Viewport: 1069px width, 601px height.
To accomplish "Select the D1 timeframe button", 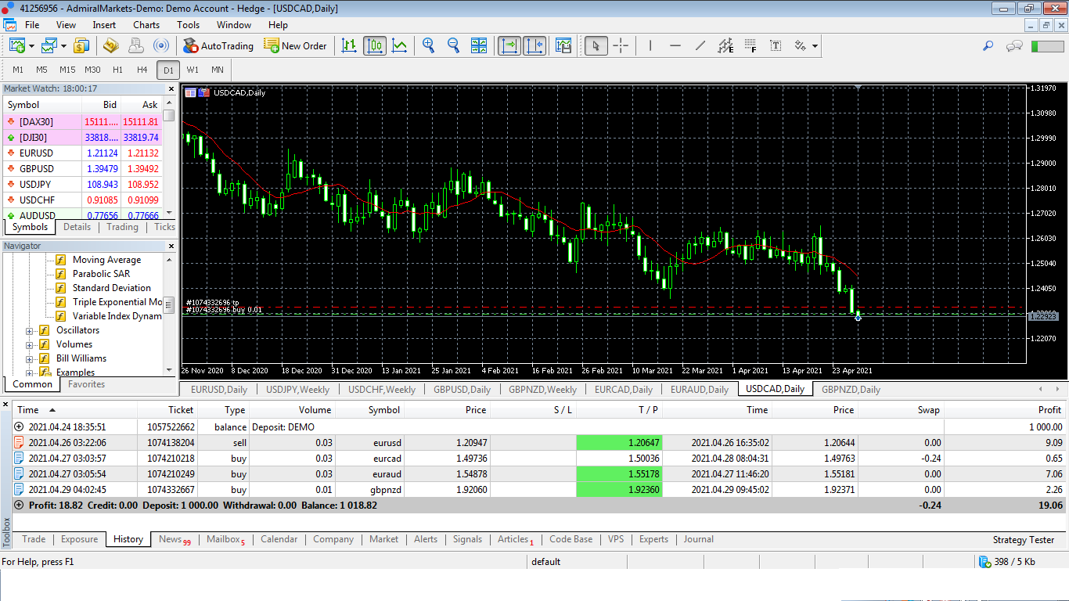I will (167, 70).
